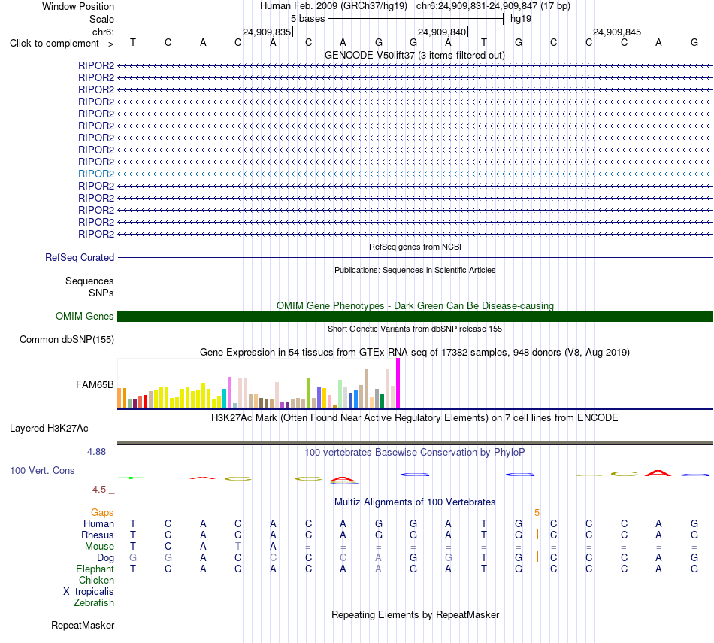Image resolution: width=714 pixels, height=643 pixels.
Task: Click the -4.5 PhyloP lower scale value
Action: 98,490
